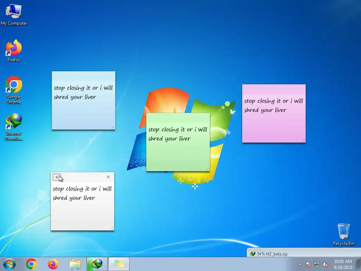The image size is (361, 271).
Task: Click Show Desktop strip at taskbar end
Action: [359, 264]
